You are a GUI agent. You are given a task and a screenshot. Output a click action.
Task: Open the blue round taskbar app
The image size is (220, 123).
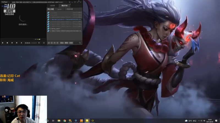(x=76, y=121)
